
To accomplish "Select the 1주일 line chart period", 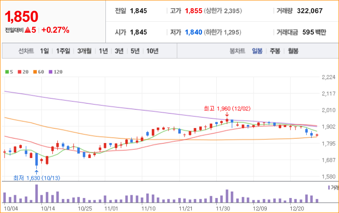I will coord(63,51).
